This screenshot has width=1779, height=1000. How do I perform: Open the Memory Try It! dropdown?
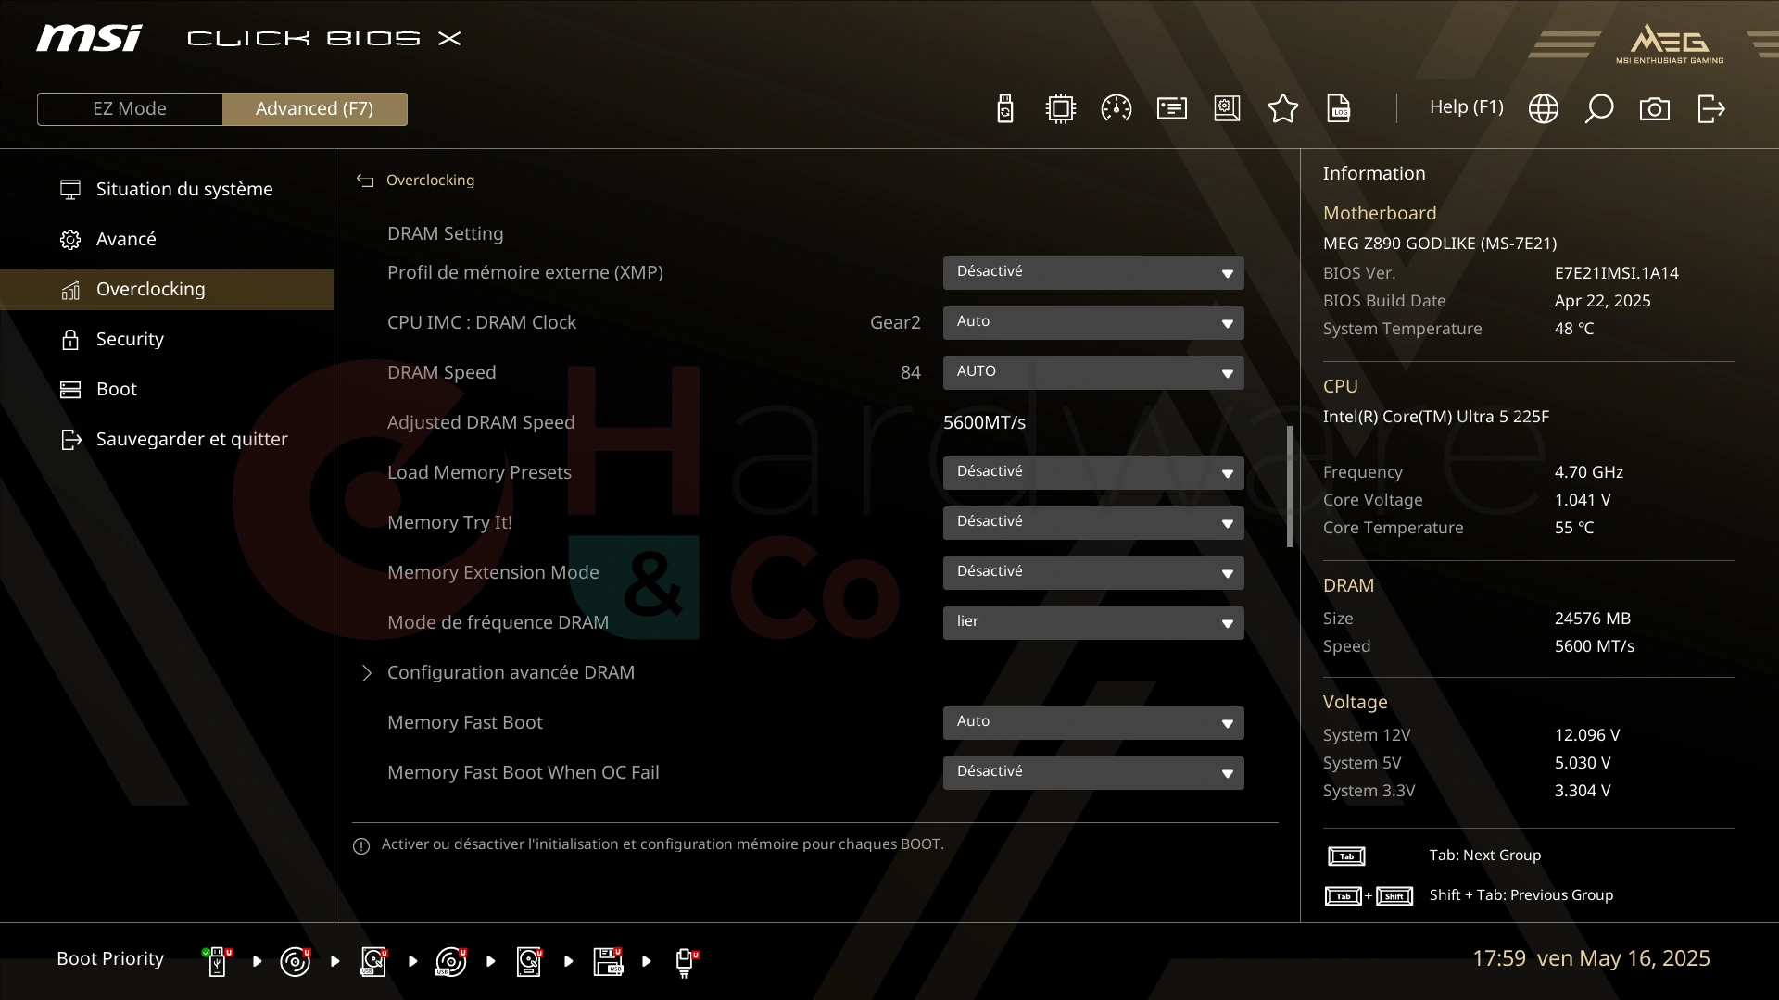pos(1093,523)
